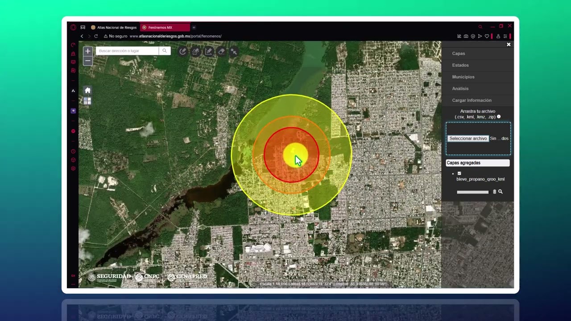Viewport: 571px width, 321px height.
Task: Click the Seleccionar archivo button
Action: point(468,139)
